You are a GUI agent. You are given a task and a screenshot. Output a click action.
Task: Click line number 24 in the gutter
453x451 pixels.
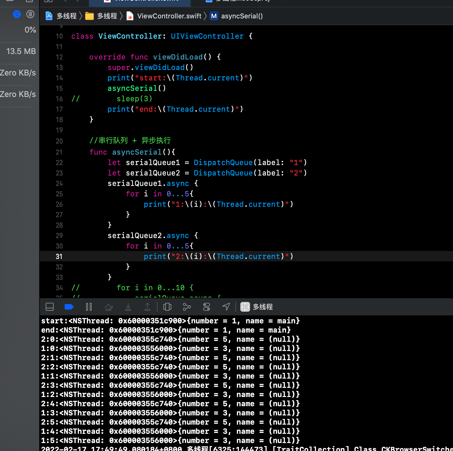pos(59,183)
